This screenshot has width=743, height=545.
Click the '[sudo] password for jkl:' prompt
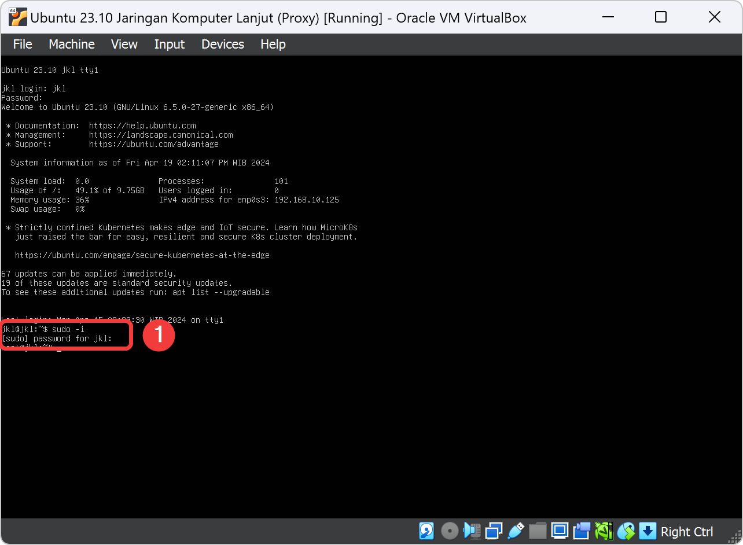[57, 338]
